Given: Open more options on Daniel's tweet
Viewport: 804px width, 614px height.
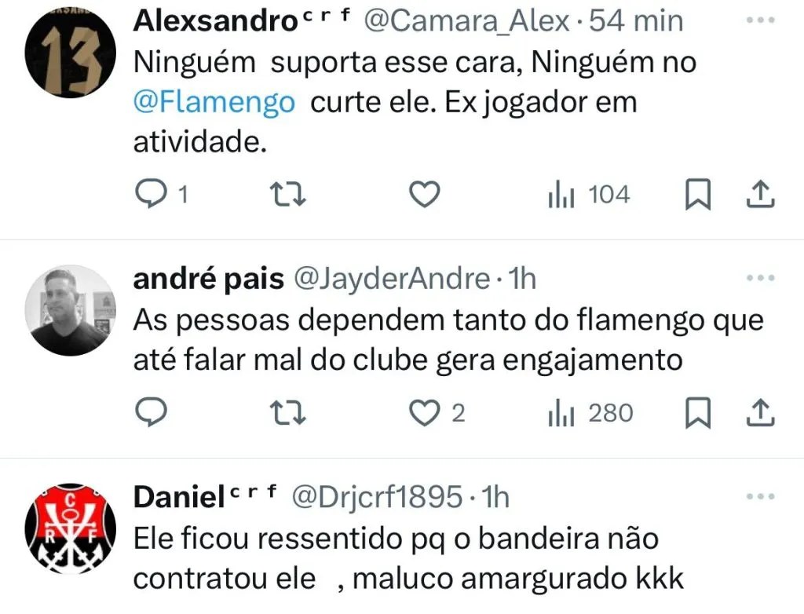Looking at the screenshot, I should (760, 496).
